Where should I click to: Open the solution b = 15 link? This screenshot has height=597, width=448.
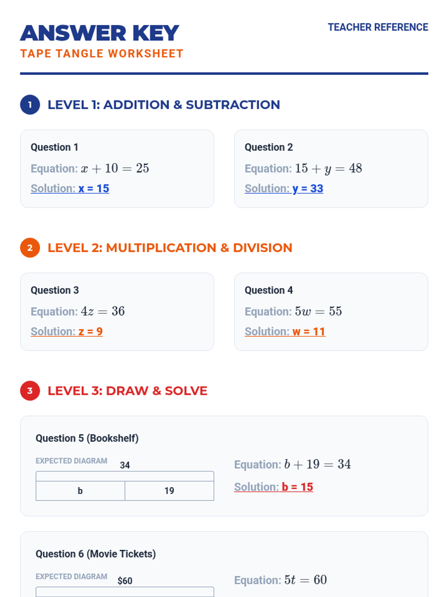click(273, 487)
